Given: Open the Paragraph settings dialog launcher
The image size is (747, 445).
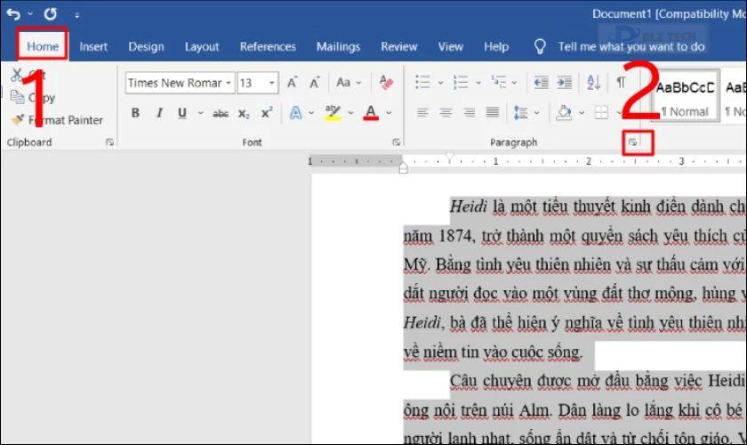Looking at the screenshot, I should pyautogui.click(x=632, y=142).
